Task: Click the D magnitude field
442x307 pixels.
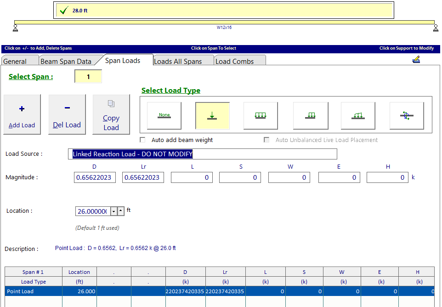Action: (x=95, y=177)
